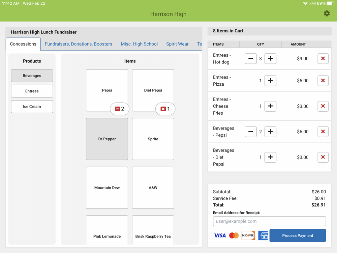Tap the minus badge on Pepsi tile
This screenshot has width=337, height=253.
(x=120, y=109)
